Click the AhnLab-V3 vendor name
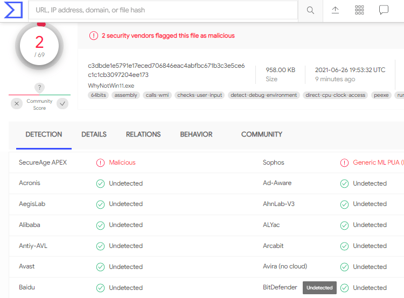The height and width of the screenshot is (298, 404). [278, 204]
